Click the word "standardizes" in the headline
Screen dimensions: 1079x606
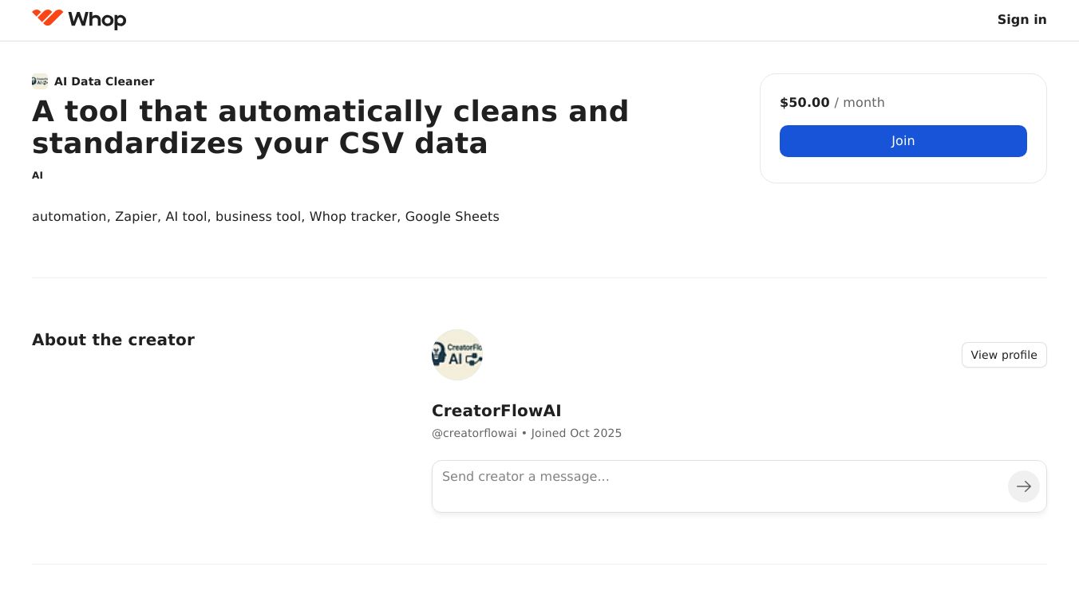coord(138,144)
